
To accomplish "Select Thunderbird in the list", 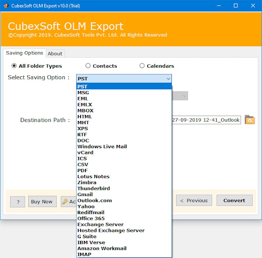I will coord(124,189).
